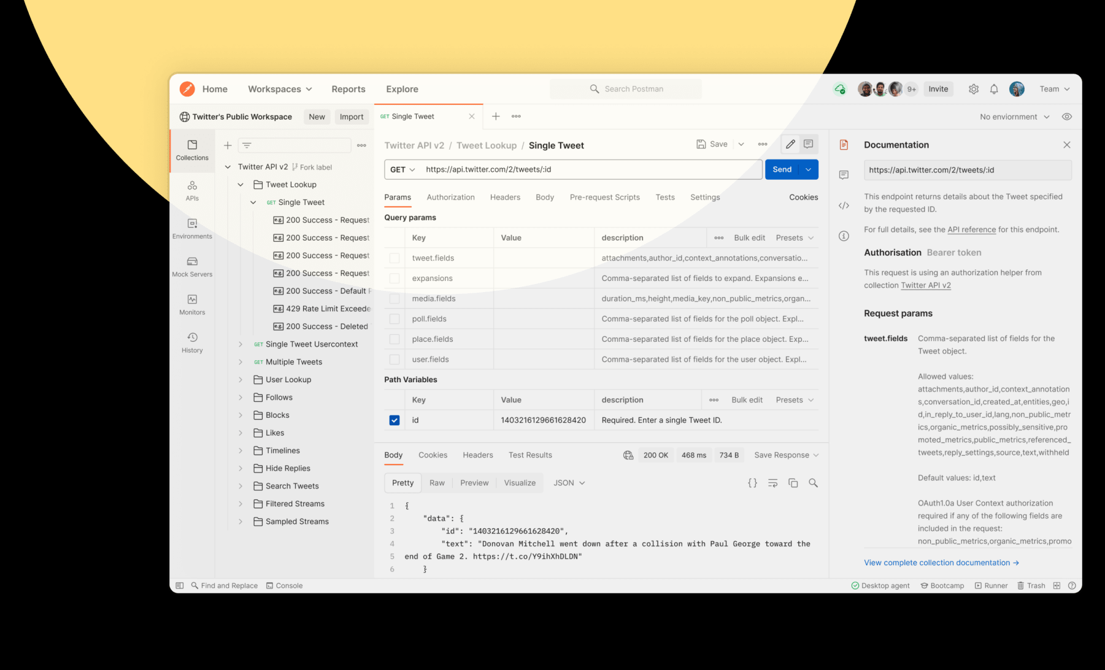1105x670 pixels.
Task: Copy the response body
Action: [793, 483]
